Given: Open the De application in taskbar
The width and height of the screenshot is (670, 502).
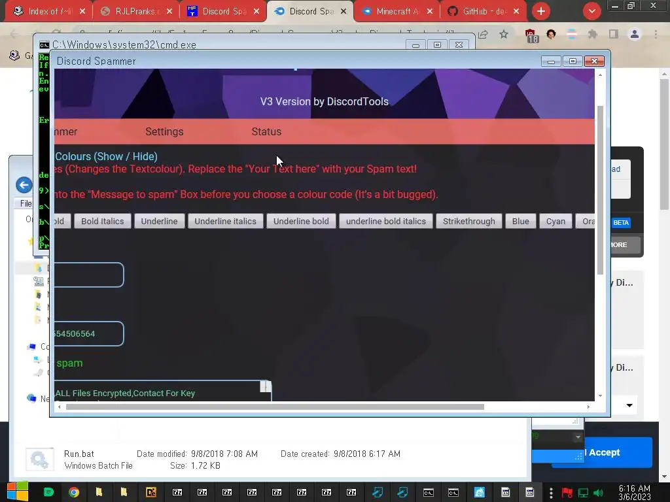Looking at the screenshot, I should pos(151,492).
